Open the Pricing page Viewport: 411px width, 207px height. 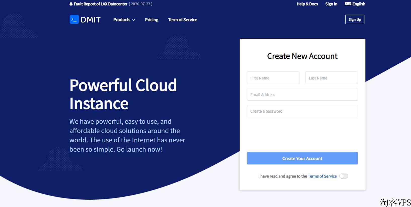click(x=152, y=20)
